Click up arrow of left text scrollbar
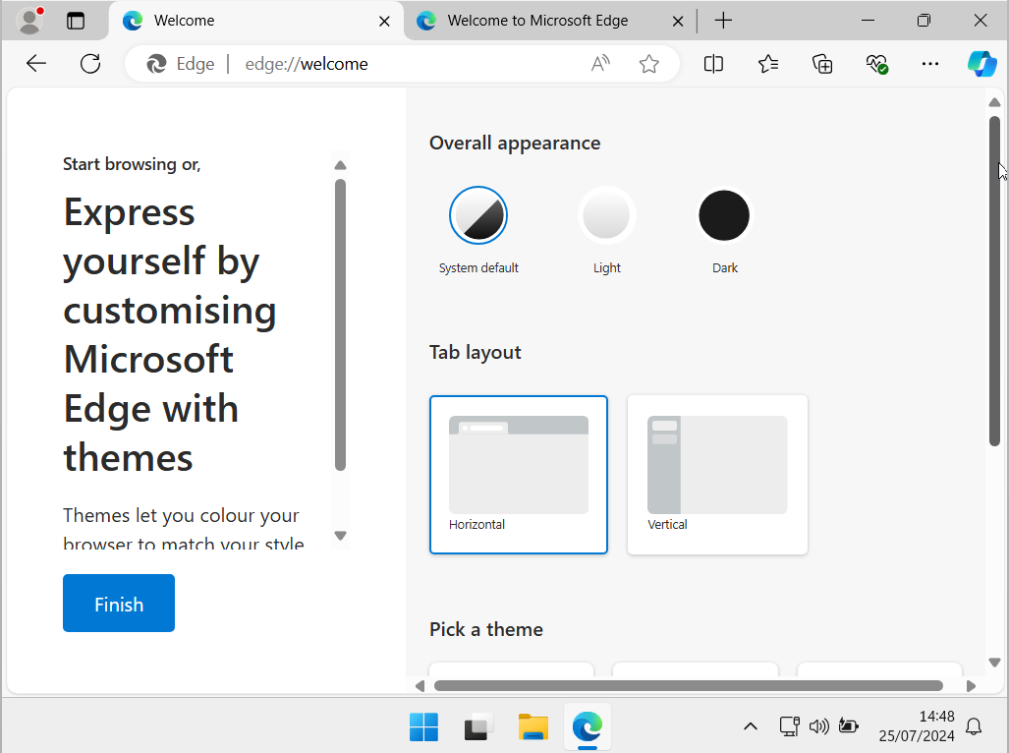The image size is (1009, 753). [340, 165]
